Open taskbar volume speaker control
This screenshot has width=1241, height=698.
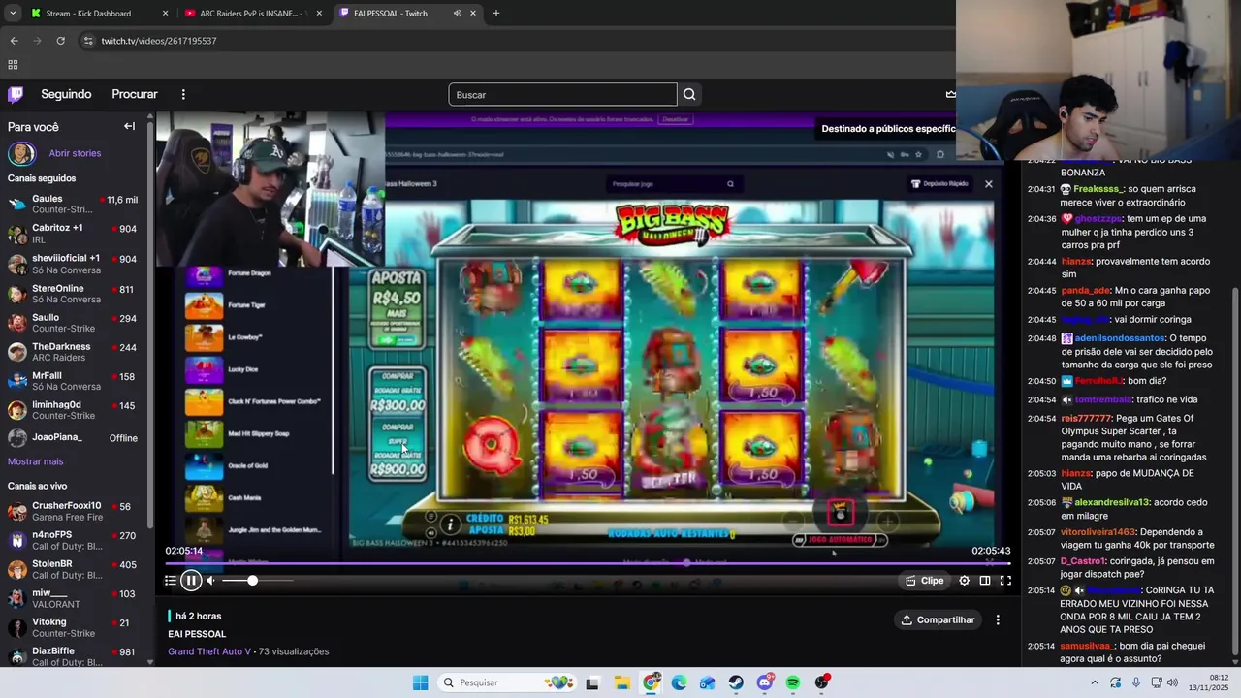tap(1171, 682)
